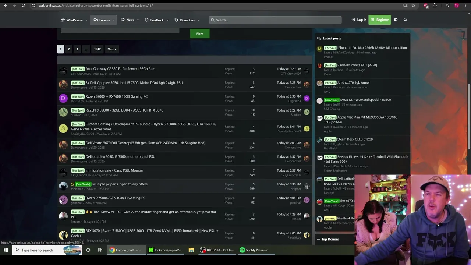Image resolution: width=471 pixels, height=265 pixels.
Task: Open Acer Gateway GR380 F1 2u Server thread
Action: pos(120,69)
